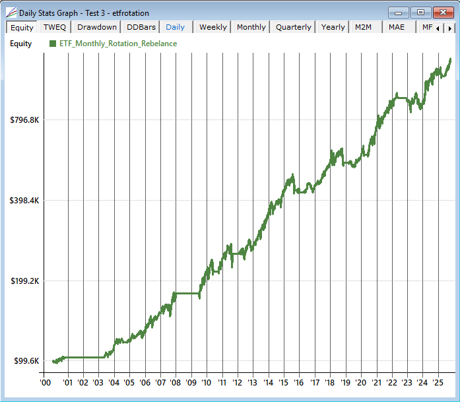Viewport: 460px width, 402px height.
Task: Click the '25 year axis label
Action: coord(438,383)
